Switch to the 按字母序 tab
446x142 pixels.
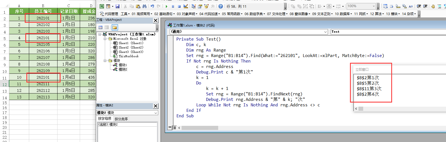click(x=105, y=119)
